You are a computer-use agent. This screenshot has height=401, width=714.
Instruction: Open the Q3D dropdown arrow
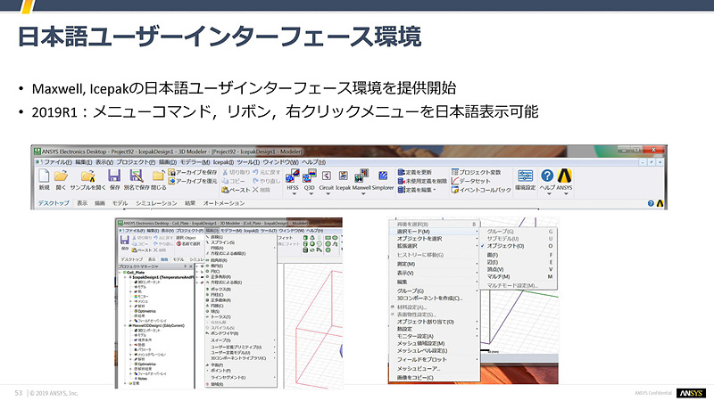[x=310, y=194]
